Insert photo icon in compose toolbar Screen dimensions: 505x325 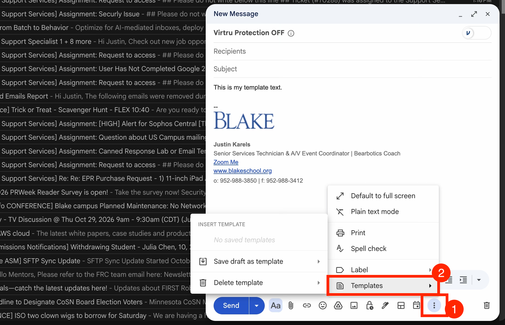click(354, 305)
